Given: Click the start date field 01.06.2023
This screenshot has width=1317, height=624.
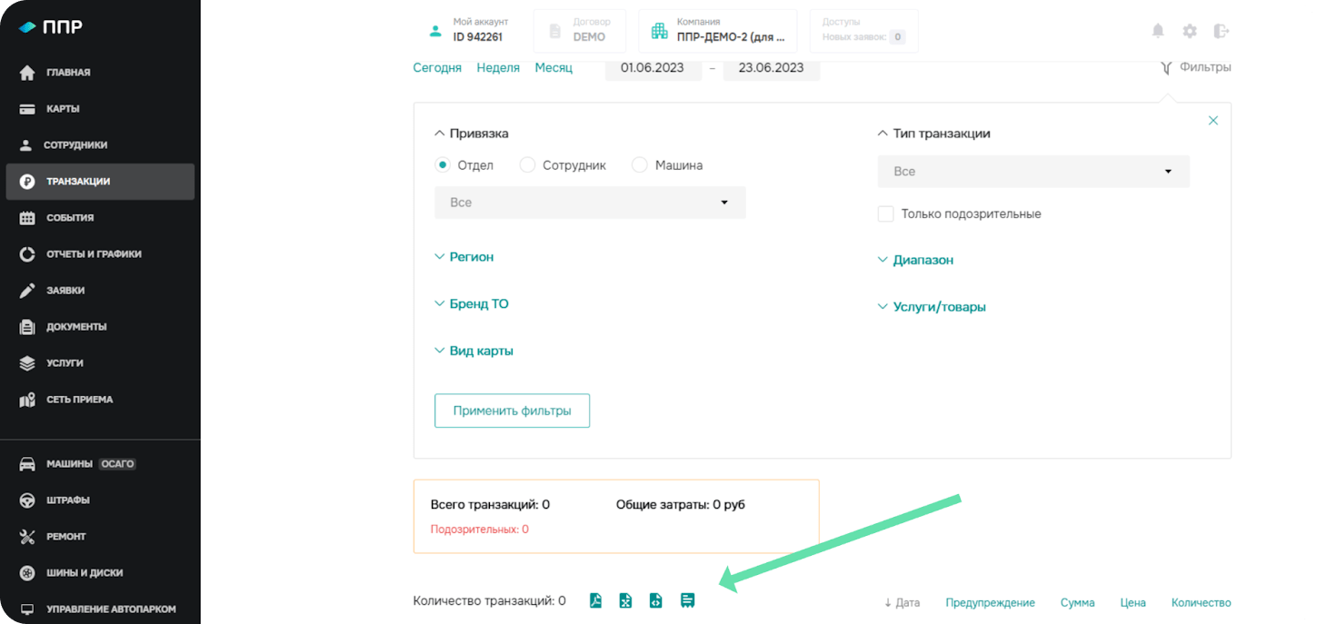Looking at the screenshot, I should pyautogui.click(x=653, y=68).
